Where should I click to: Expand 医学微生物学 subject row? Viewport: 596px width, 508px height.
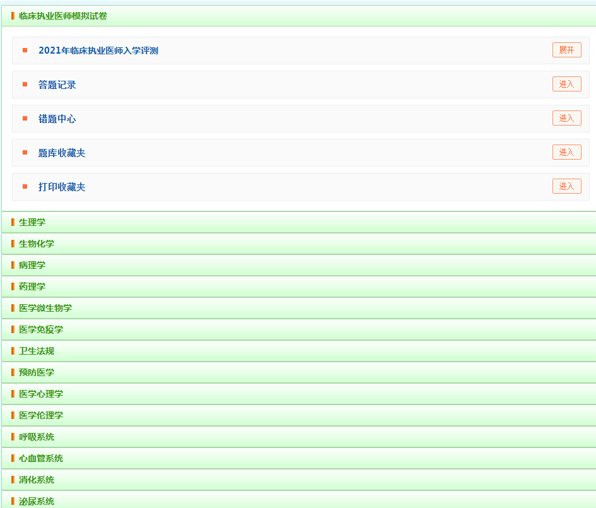(45, 308)
